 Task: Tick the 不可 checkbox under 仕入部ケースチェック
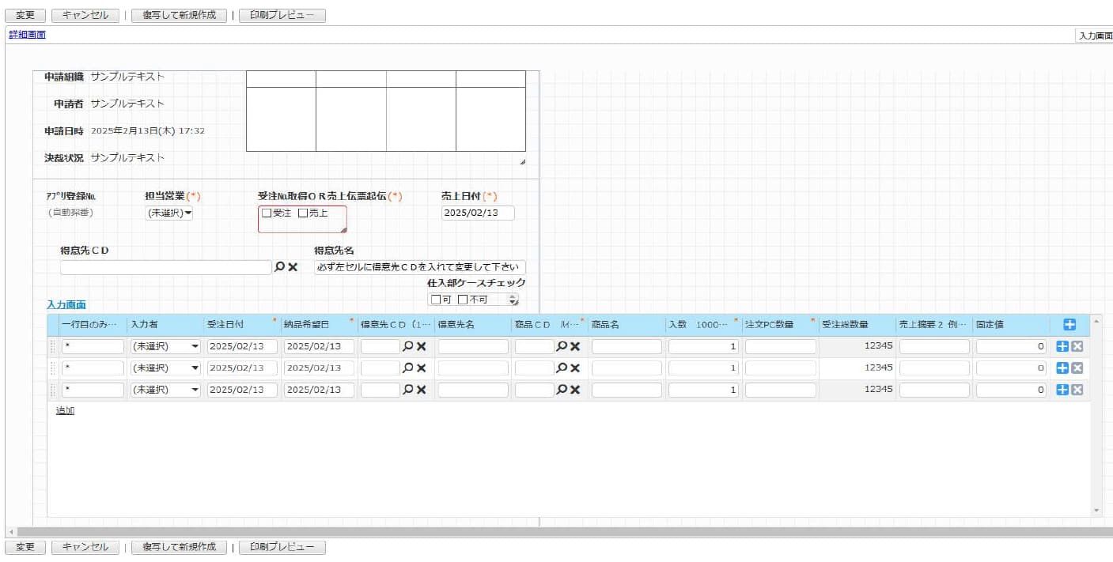pyautogui.click(x=463, y=300)
